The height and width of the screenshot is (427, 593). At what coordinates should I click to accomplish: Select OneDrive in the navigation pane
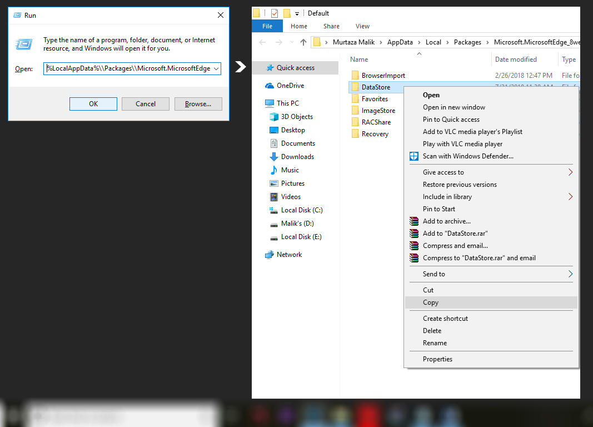(x=290, y=86)
